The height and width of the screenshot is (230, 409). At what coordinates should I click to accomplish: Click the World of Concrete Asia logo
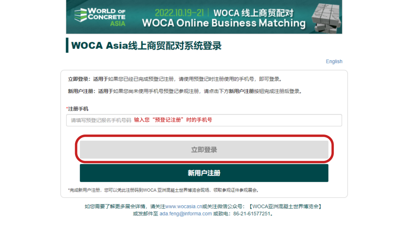100,17
